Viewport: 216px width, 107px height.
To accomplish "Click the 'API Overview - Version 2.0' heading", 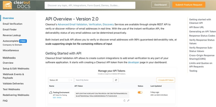I will 72,19.
